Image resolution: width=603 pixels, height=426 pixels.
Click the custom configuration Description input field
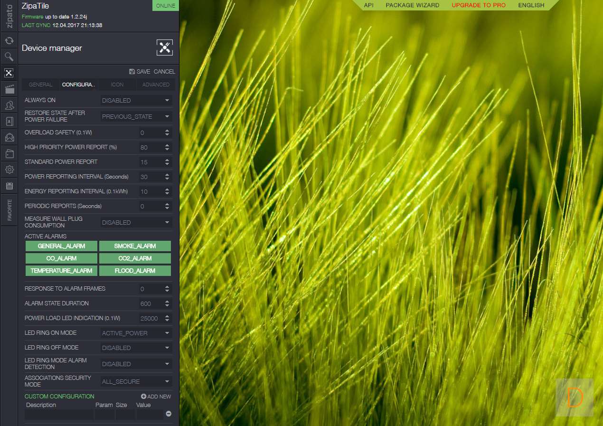pos(59,415)
